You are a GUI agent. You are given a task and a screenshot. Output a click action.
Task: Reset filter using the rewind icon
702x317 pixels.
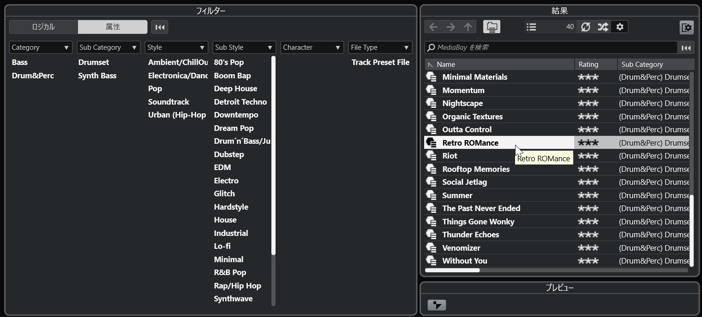[160, 27]
